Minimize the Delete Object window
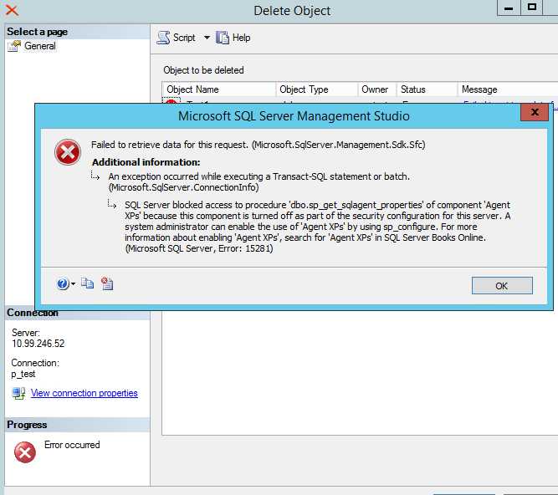Image resolution: width=558 pixels, height=495 pixels. click(x=509, y=8)
